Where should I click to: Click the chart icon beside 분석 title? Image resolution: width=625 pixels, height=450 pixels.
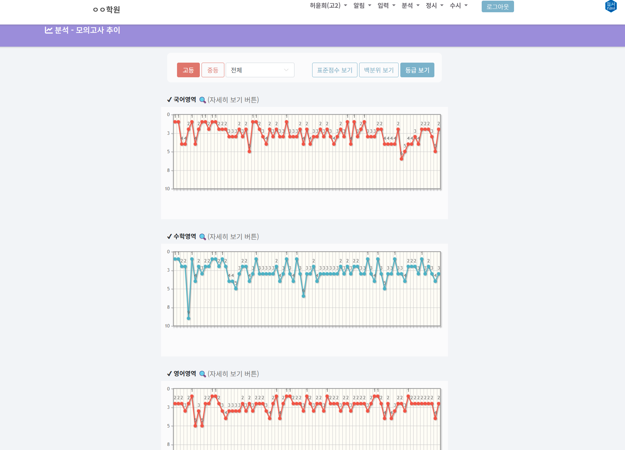point(49,30)
